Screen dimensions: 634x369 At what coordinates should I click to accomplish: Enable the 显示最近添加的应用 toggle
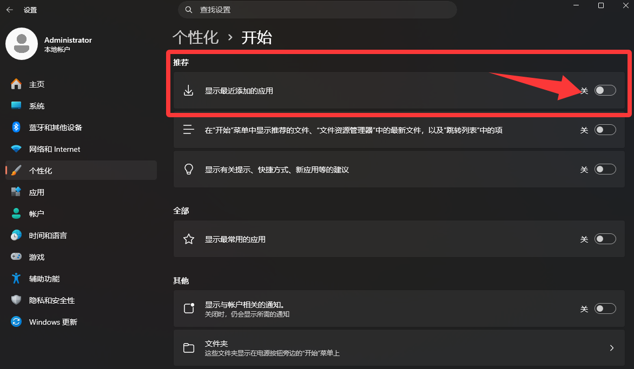tap(605, 91)
